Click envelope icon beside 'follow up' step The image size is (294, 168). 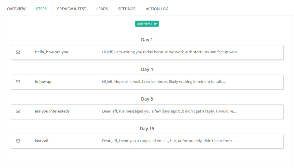pos(18,82)
